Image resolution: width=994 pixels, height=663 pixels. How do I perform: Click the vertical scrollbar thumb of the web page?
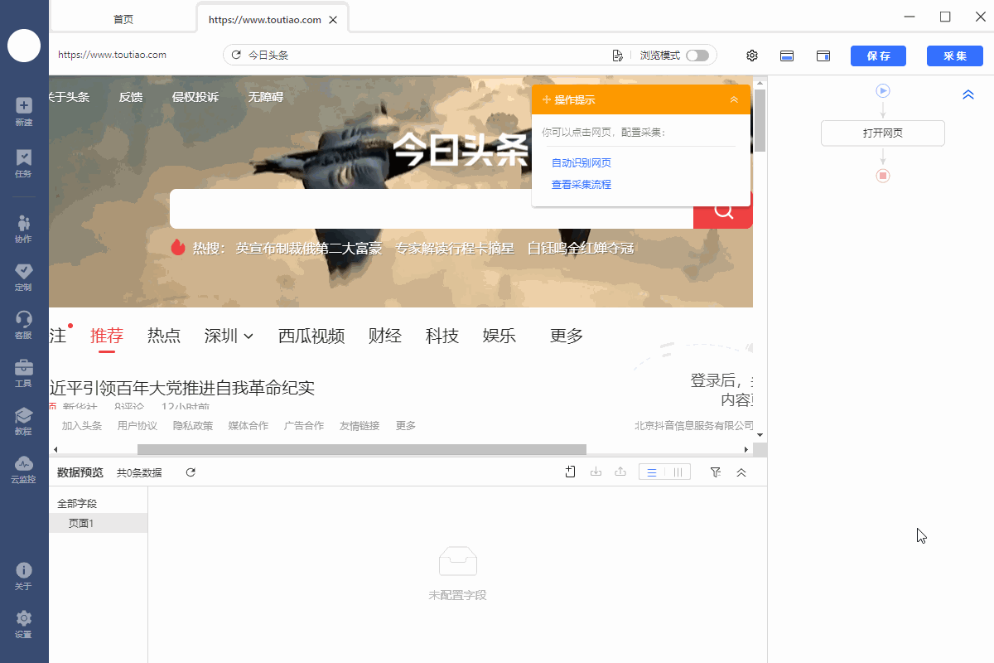click(x=760, y=121)
